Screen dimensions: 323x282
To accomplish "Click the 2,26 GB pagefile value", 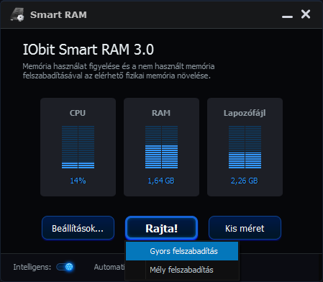I will (x=245, y=181).
